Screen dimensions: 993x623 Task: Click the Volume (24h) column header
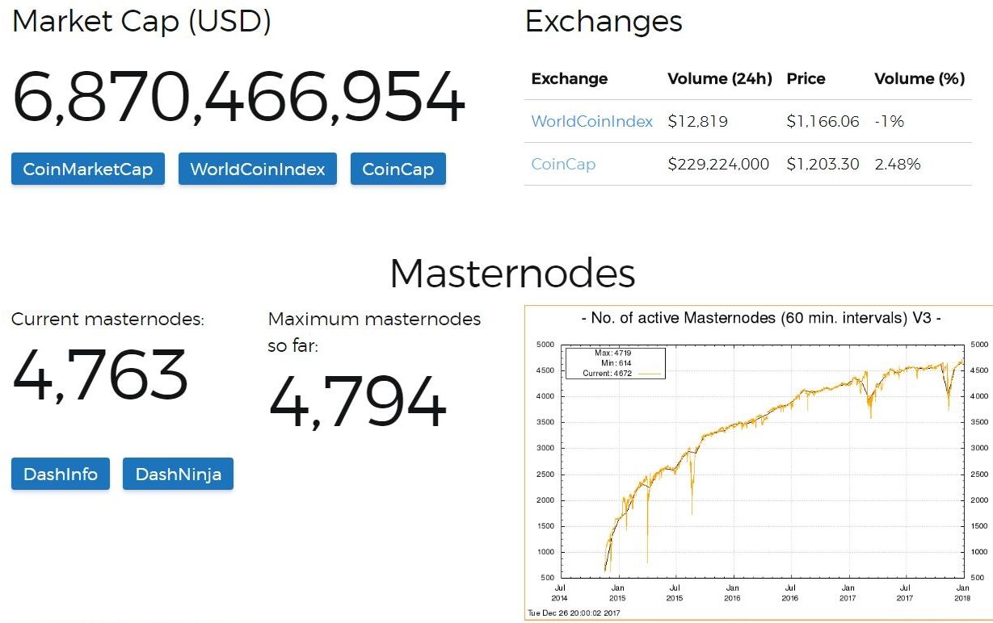(719, 79)
